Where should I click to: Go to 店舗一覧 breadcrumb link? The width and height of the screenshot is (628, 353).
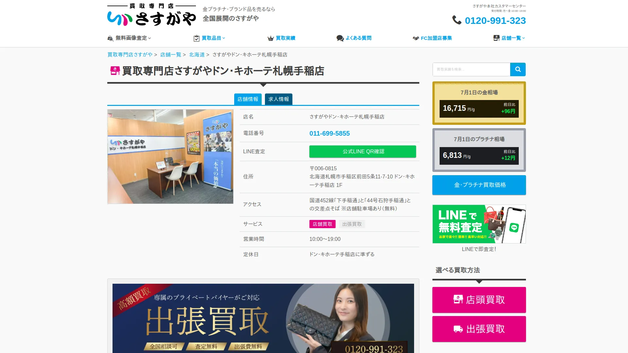(171, 55)
